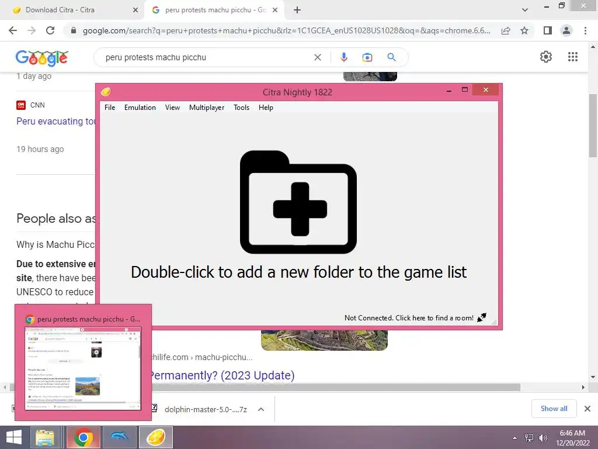Show all downloads
This screenshot has height=449, width=598.
click(x=554, y=409)
